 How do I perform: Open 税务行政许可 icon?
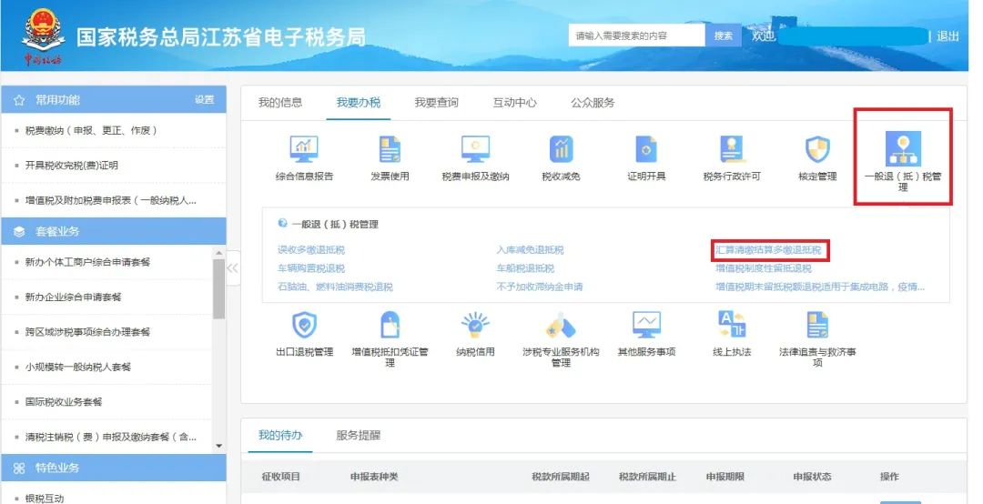(x=732, y=149)
